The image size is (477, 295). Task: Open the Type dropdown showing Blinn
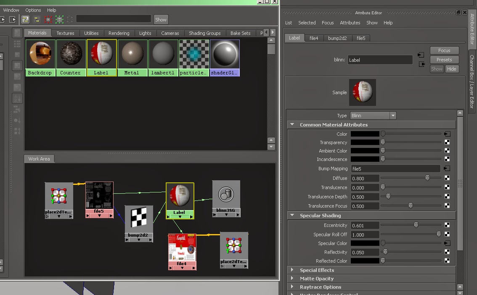(373, 115)
